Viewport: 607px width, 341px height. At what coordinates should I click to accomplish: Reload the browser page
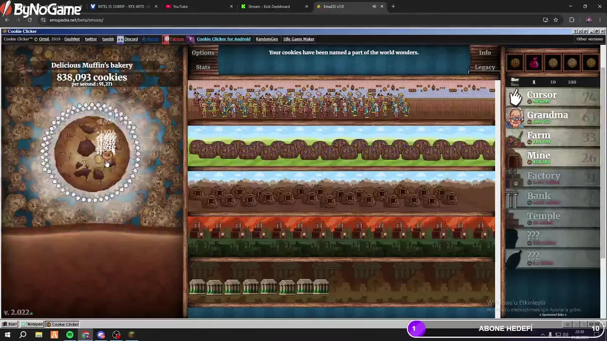[x=29, y=20]
